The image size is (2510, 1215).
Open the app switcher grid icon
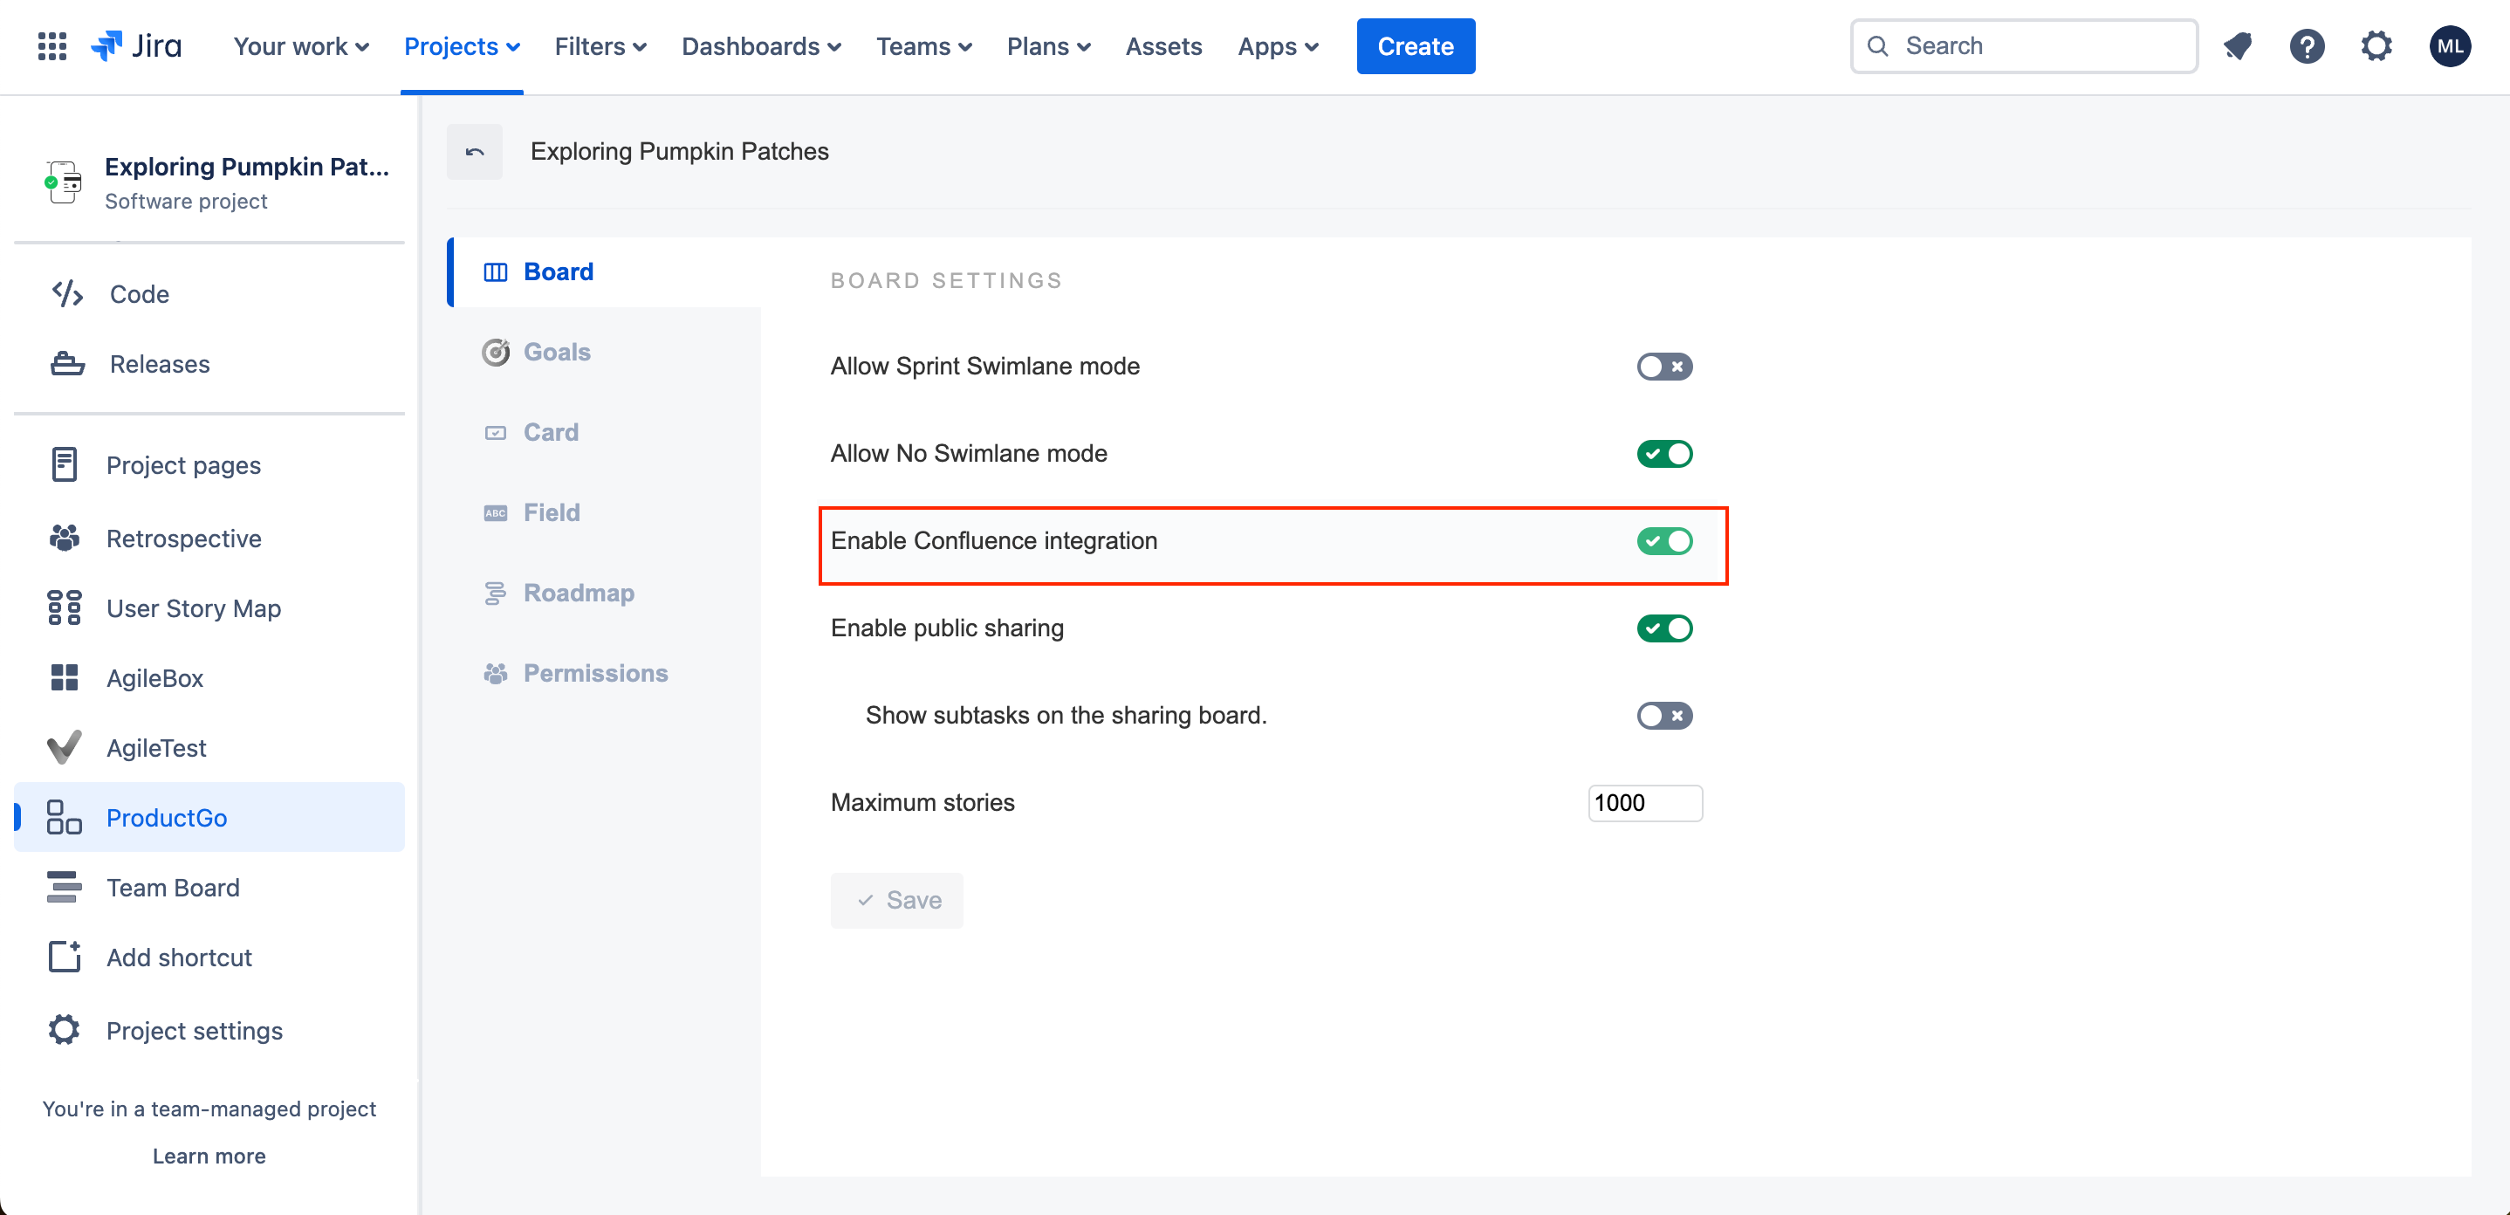pos(51,45)
